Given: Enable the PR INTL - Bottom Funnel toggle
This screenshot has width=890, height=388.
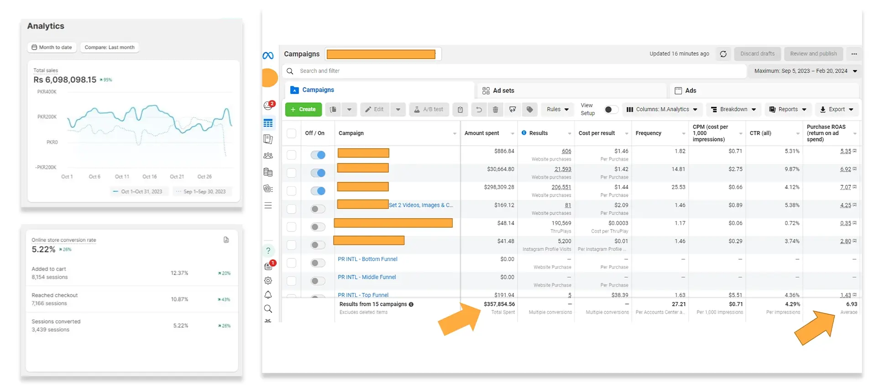Looking at the screenshot, I should coord(318,263).
